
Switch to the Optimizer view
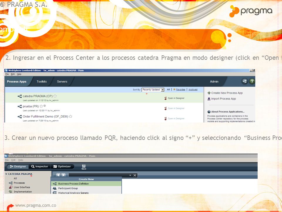(62, 166)
